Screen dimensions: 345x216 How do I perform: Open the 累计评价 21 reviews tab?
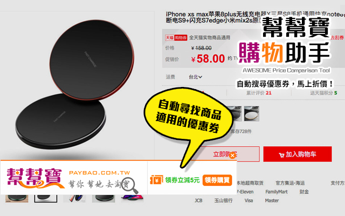259,93
